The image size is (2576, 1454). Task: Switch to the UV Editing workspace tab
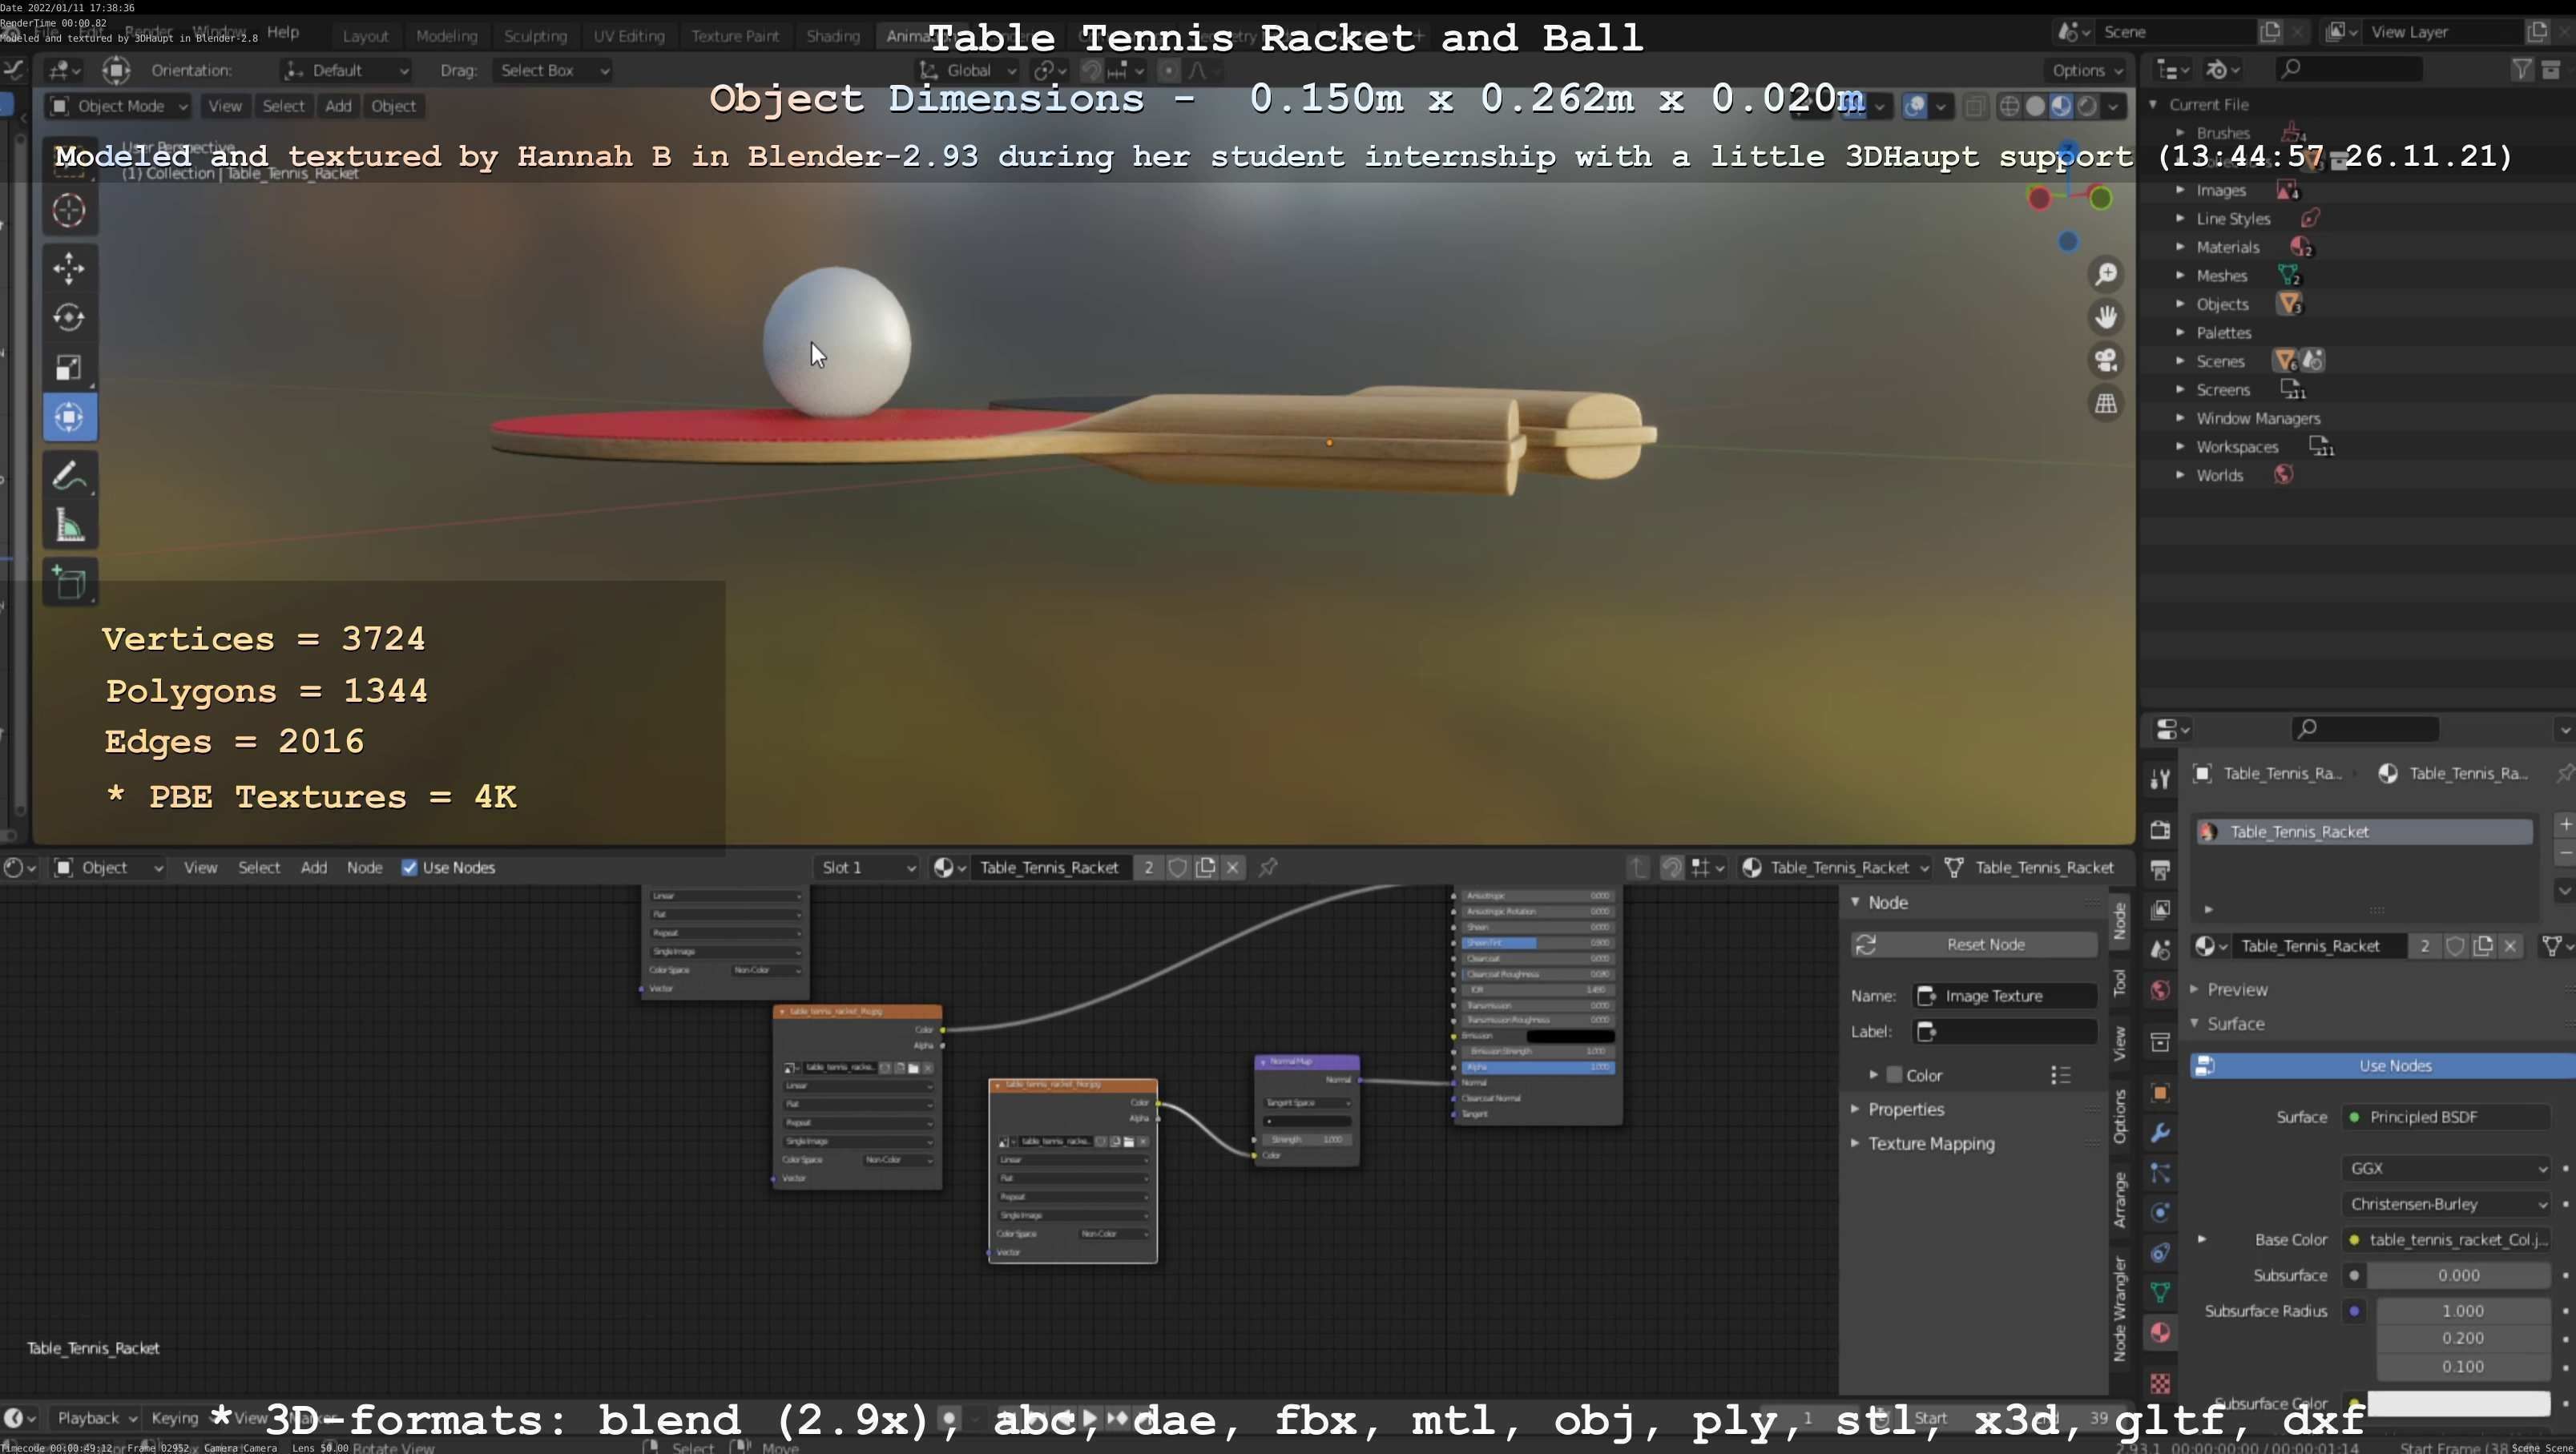[x=629, y=36]
